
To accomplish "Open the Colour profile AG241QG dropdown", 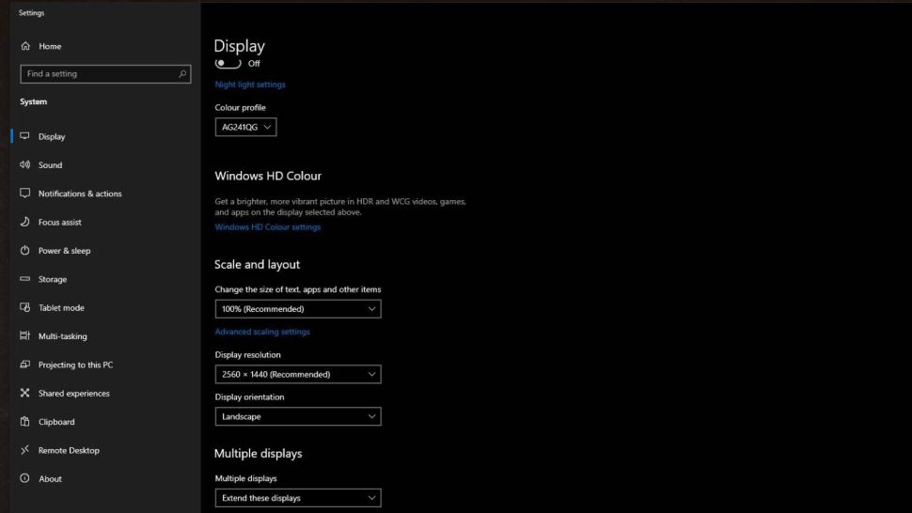I will tap(245, 127).
